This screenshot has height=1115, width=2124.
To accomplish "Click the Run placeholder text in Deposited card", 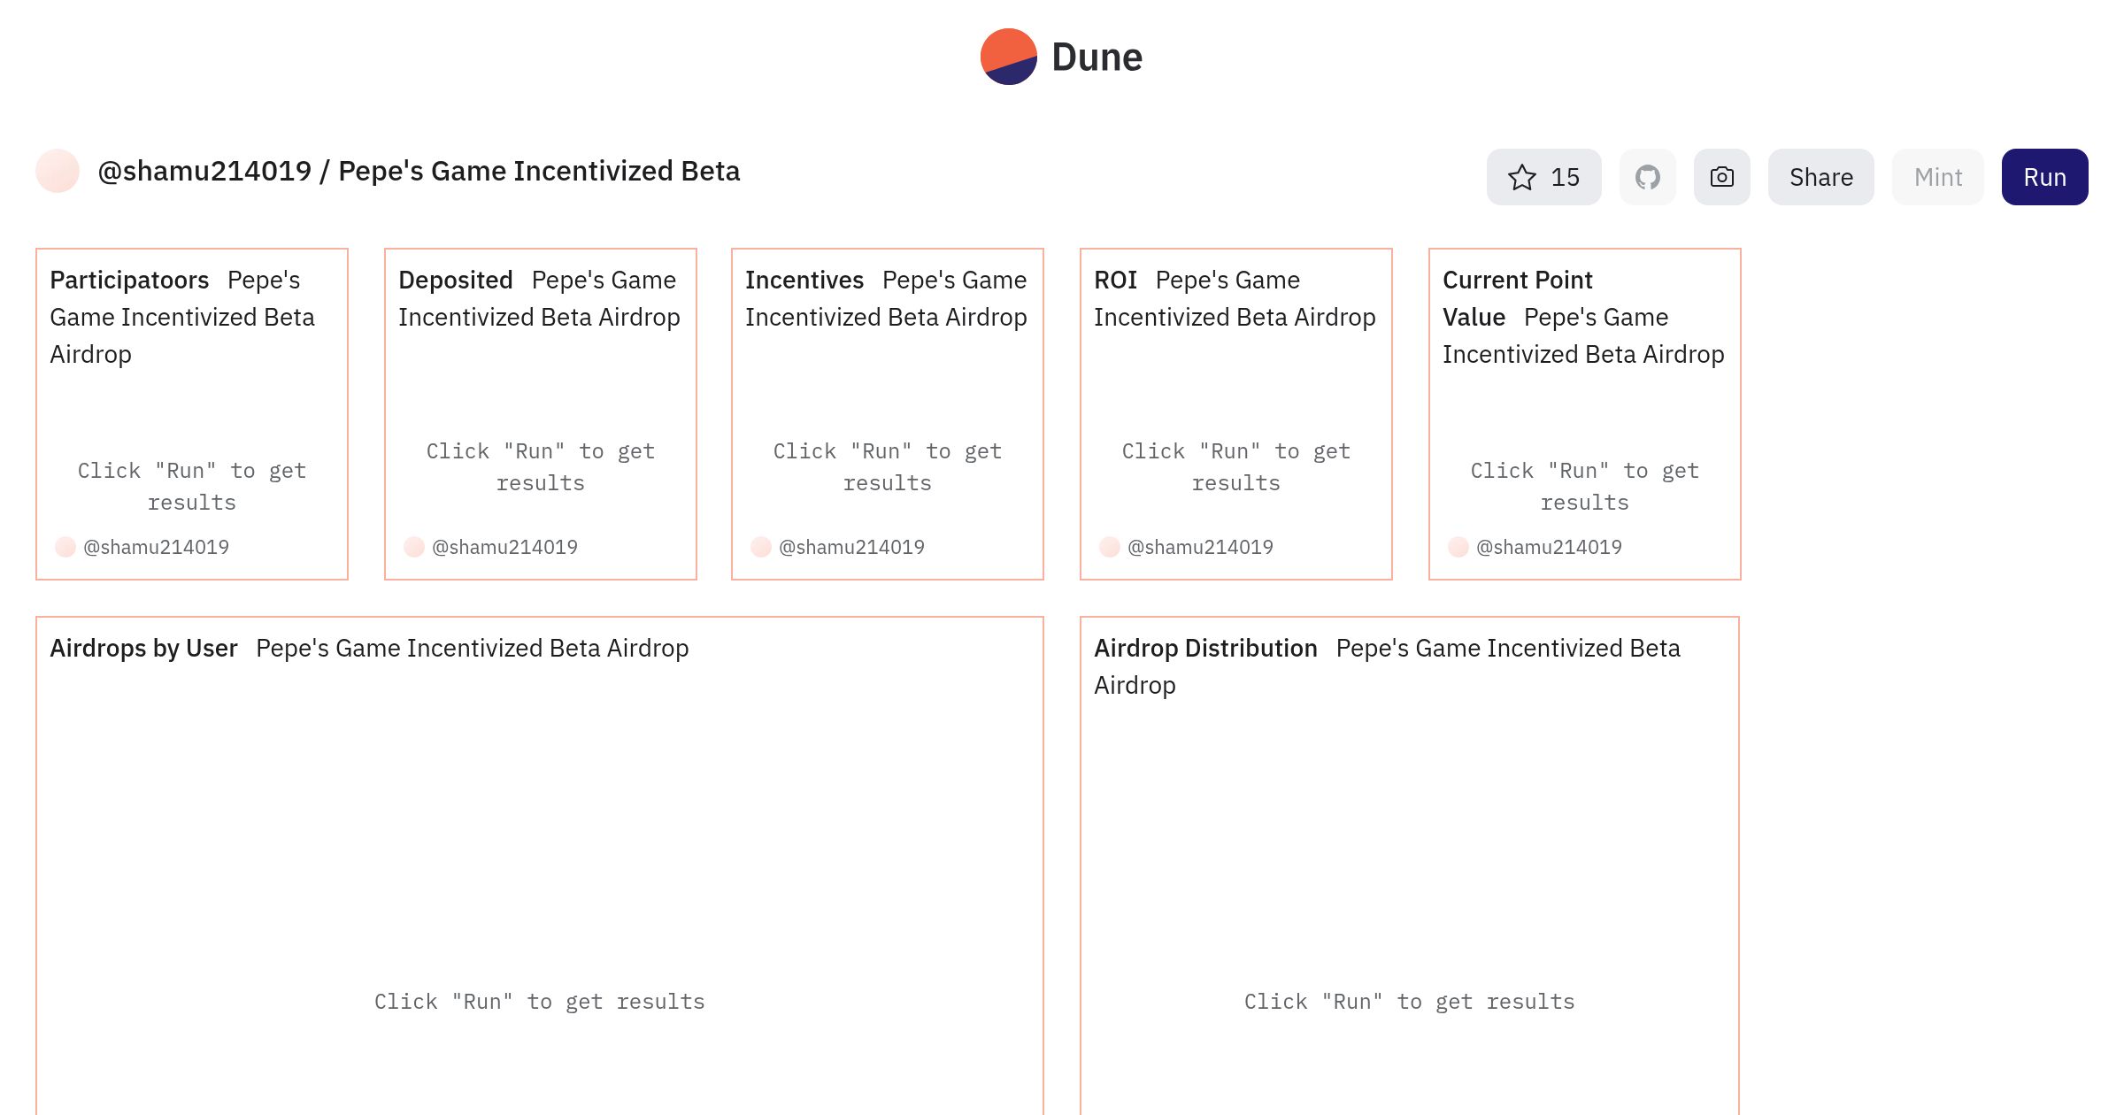I will click(541, 467).
